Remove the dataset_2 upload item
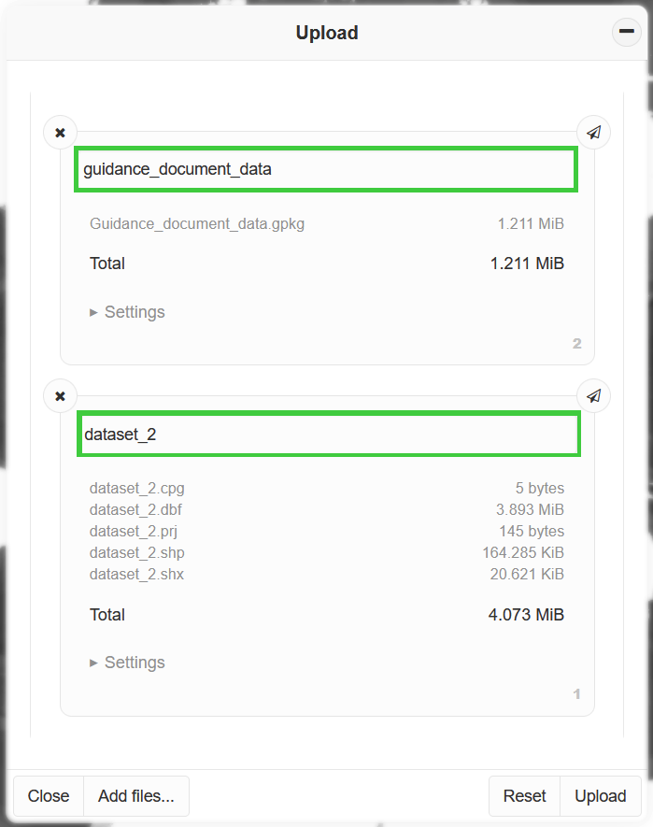This screenshot has height=827, width=653. click(x=60, y=396)
